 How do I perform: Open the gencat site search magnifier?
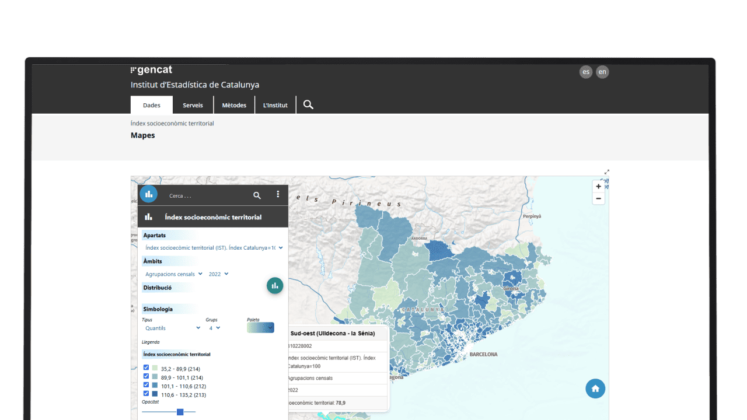point(308,104)
